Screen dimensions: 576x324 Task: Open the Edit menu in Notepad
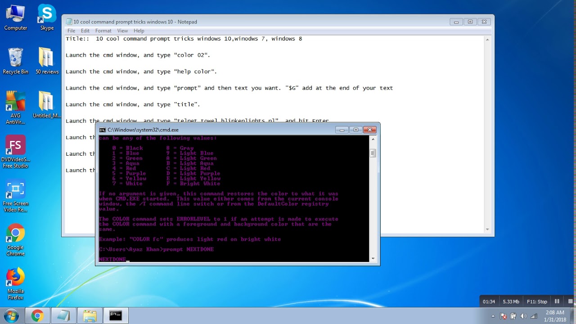pos(85,31)
